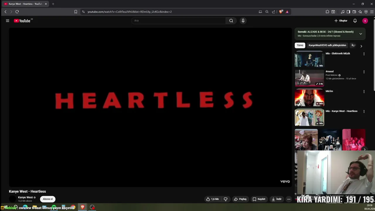Open Brave Shields lion icon
The width and height of the screenshot is (375, 211).
[x=281, y=12]
